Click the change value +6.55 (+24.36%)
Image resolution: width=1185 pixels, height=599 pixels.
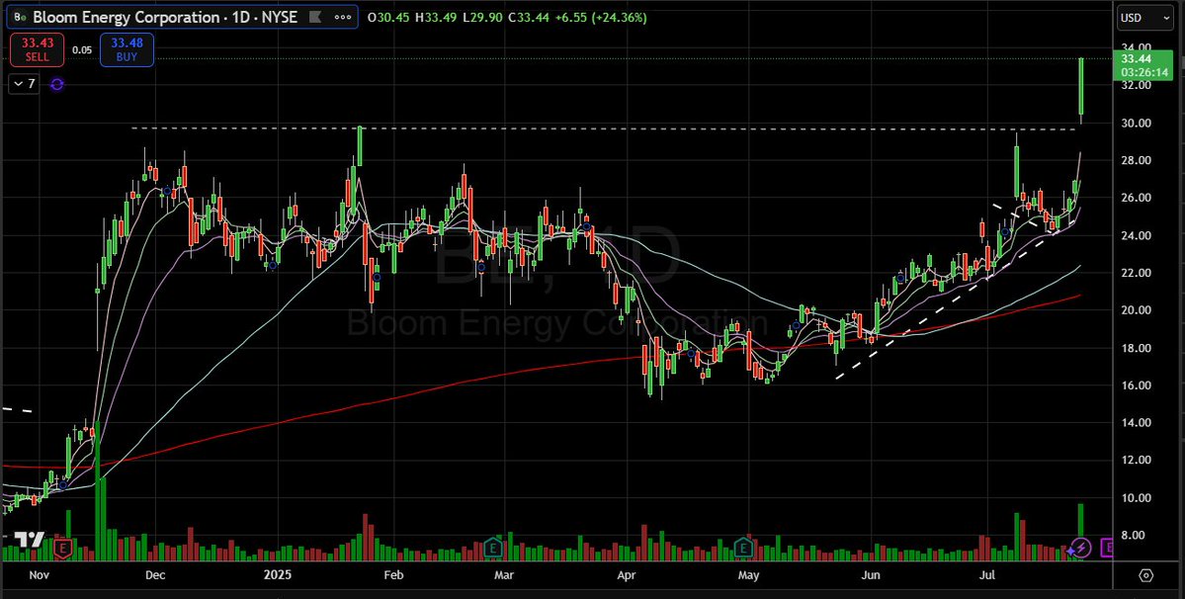pos(601,17)
